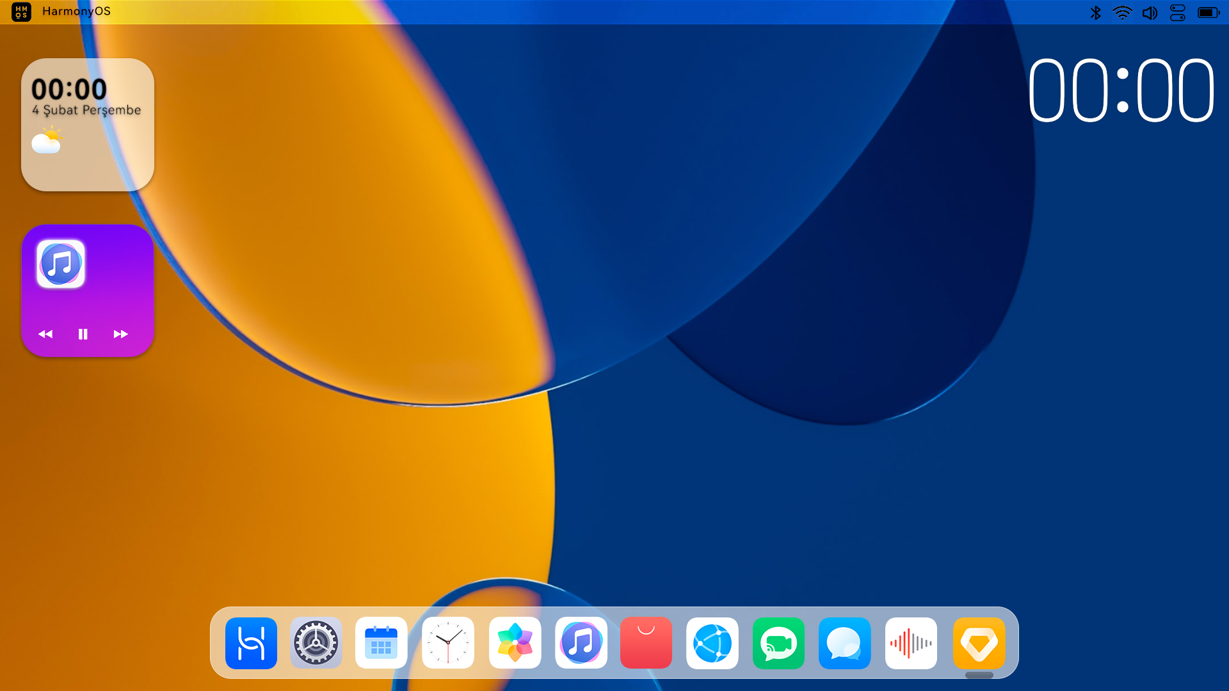Open Settings gear in the dock
Screen dimensions: 1229x691
[x=316, y=643]
